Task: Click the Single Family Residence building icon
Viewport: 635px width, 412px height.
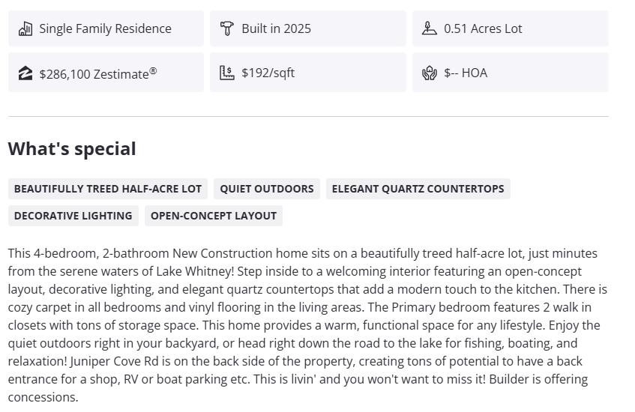Action: [25, 28]
